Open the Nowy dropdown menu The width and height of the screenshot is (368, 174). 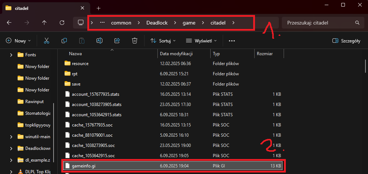pos(18,41)
